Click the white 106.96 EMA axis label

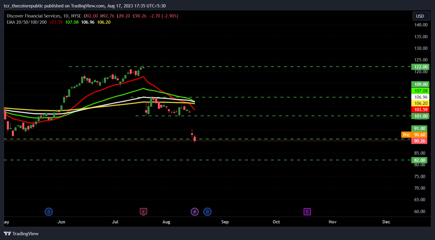(420, 97)
